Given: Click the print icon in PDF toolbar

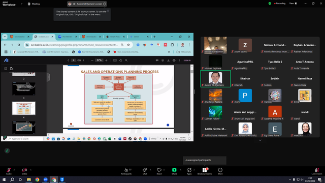Looking at the screenshot, I should coord(174,60).
